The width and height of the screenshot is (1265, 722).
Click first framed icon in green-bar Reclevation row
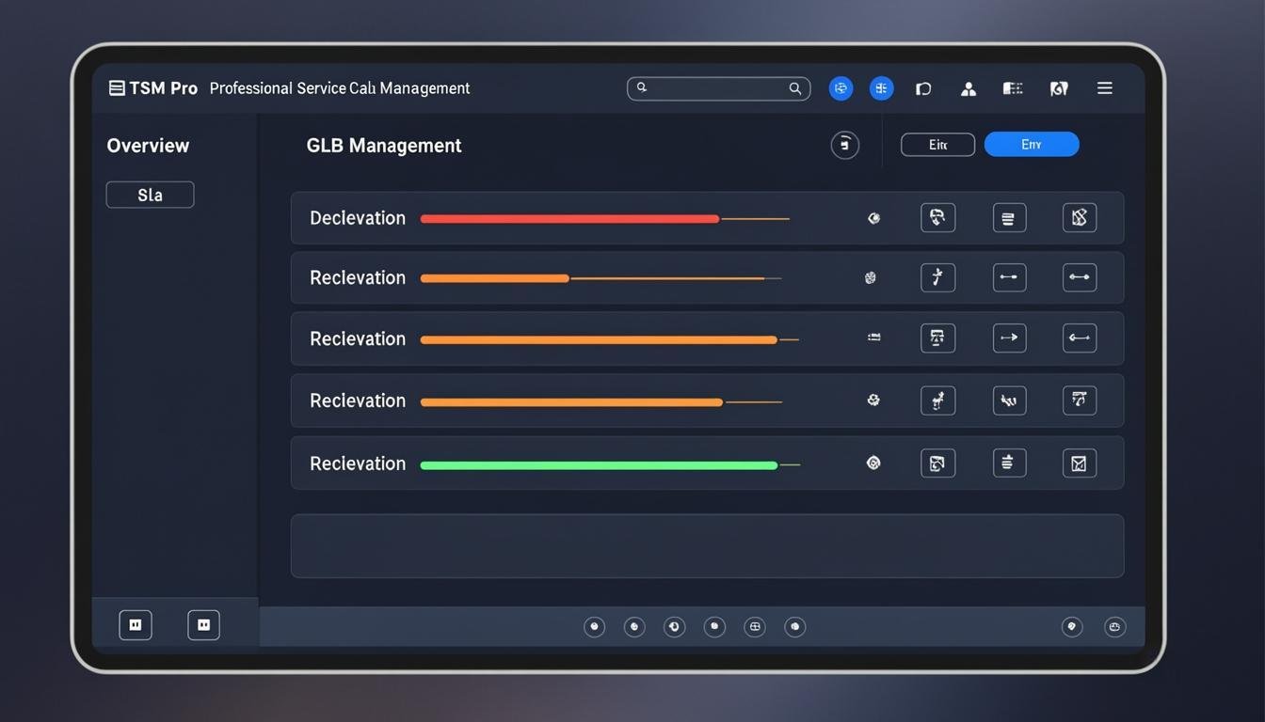click(x=937, y=463)
